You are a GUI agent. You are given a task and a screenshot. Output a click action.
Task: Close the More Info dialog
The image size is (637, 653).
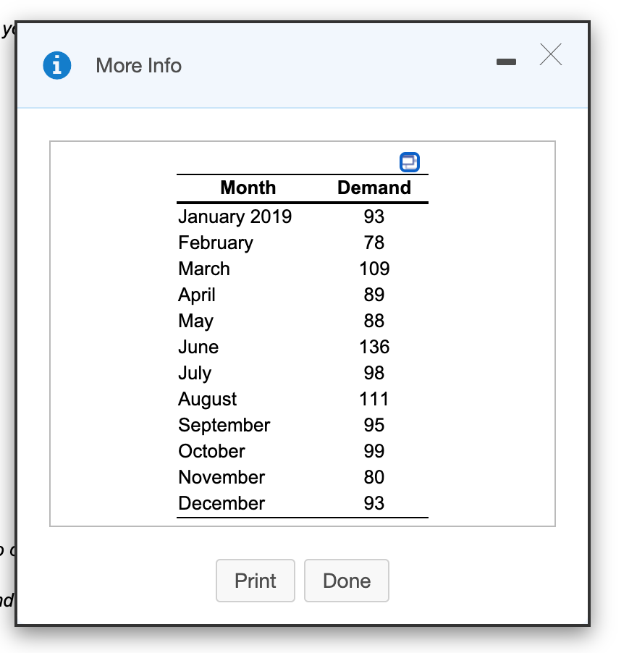click(x=550, y=54)
